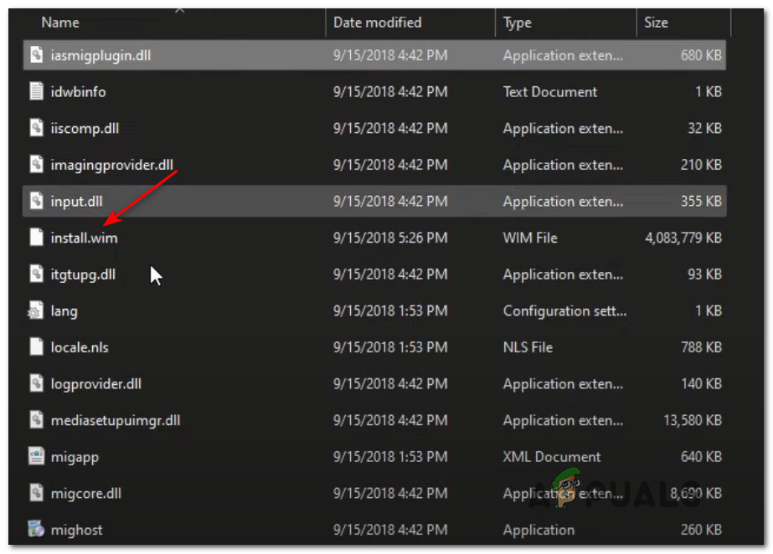Viewport: 773px width, 554px height.
Task: Click the migapp XML document icon
Action: [37, 456]
